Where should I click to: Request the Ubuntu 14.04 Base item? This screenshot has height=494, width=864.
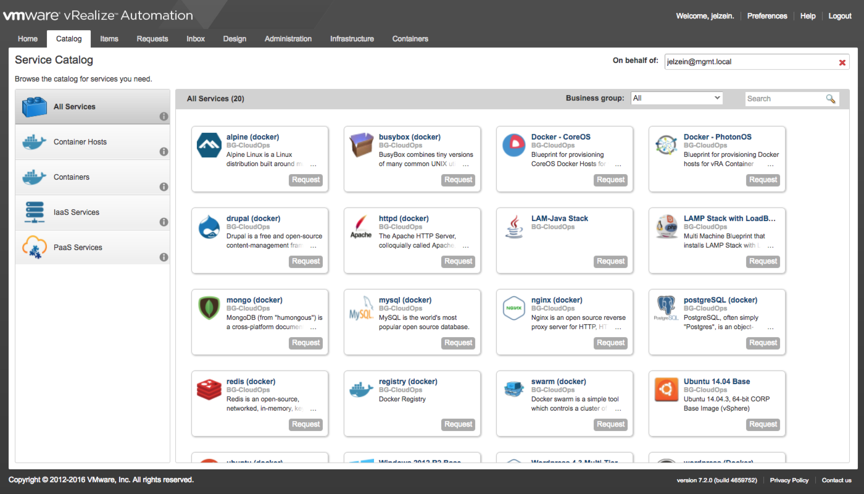763,424
